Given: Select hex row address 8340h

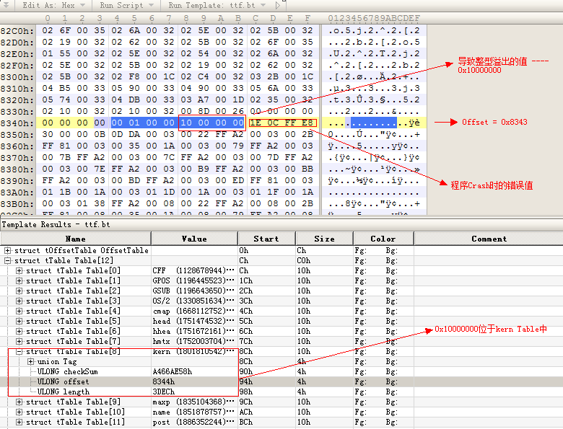Looking at the screenshot, I should coord(17,123).
